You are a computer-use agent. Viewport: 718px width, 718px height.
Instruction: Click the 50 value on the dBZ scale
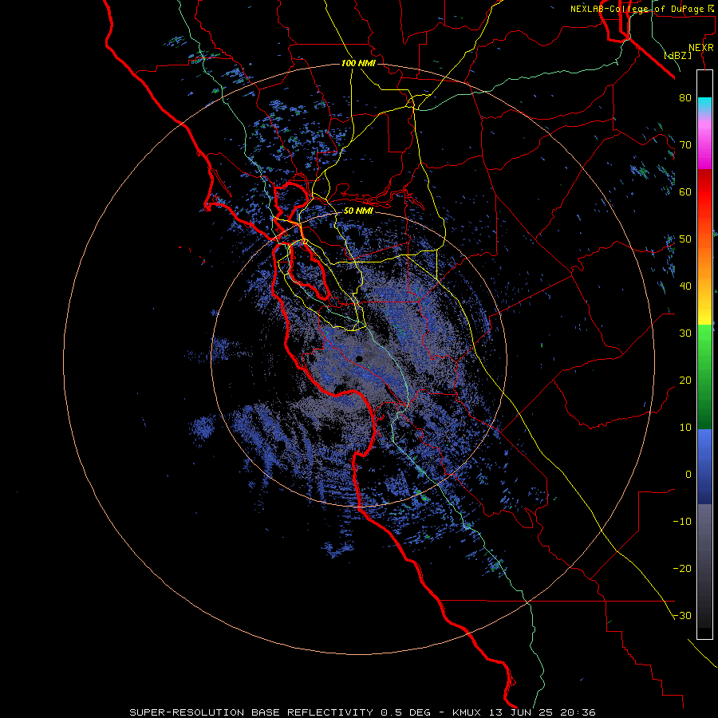point(685,239)
